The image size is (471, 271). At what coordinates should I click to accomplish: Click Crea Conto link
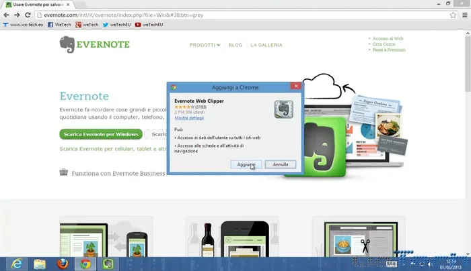[384, 44]
